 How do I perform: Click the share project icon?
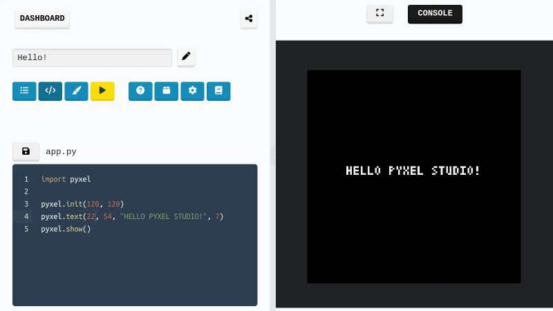[x=249, y=19]
